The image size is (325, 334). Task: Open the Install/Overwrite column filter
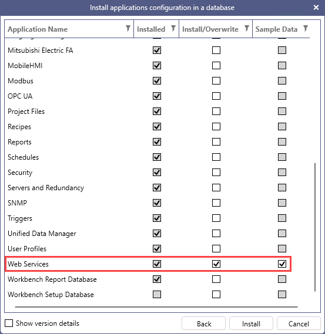pos(247,28)
